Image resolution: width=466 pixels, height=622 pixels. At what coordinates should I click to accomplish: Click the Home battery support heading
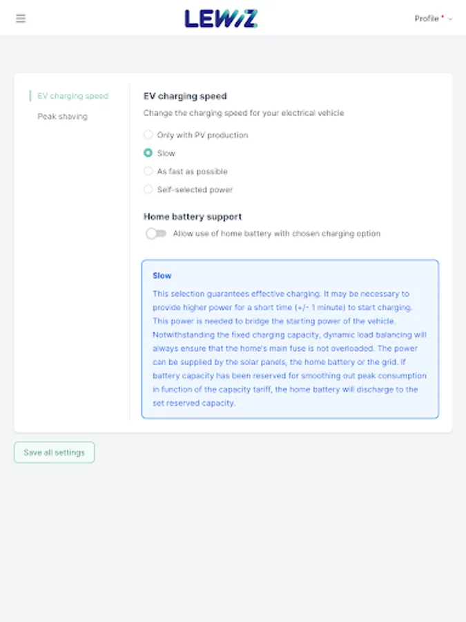193,216
